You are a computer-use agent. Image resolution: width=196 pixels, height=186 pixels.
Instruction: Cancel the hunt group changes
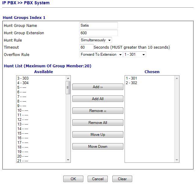pos(98,179)
